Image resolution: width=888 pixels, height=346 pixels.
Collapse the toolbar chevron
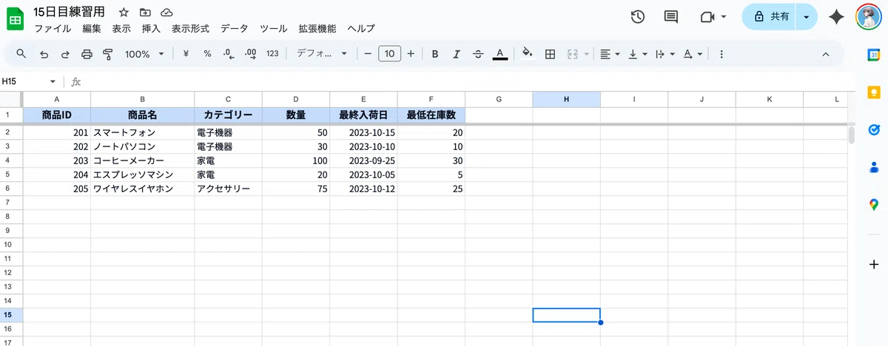pyautogui.click(x=826, y=54)
